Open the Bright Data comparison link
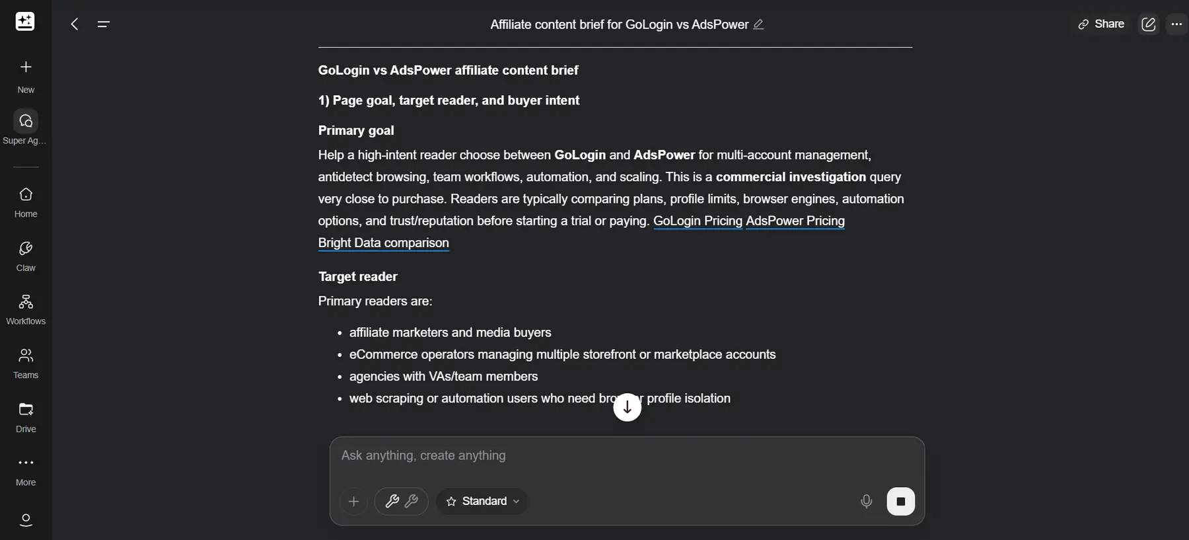This screenshot has width=1189, height=540. [383, 243]
